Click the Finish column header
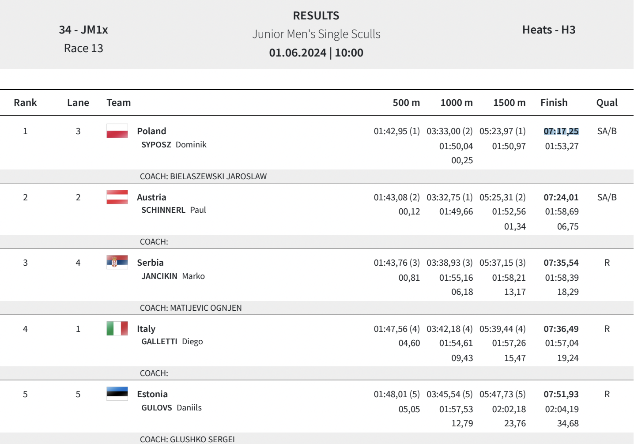 pyautogui.click(x=554, y=103)
